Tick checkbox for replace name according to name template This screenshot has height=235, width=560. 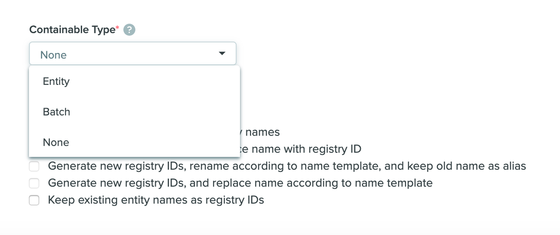pyautogui.click(x=34, y=183)
